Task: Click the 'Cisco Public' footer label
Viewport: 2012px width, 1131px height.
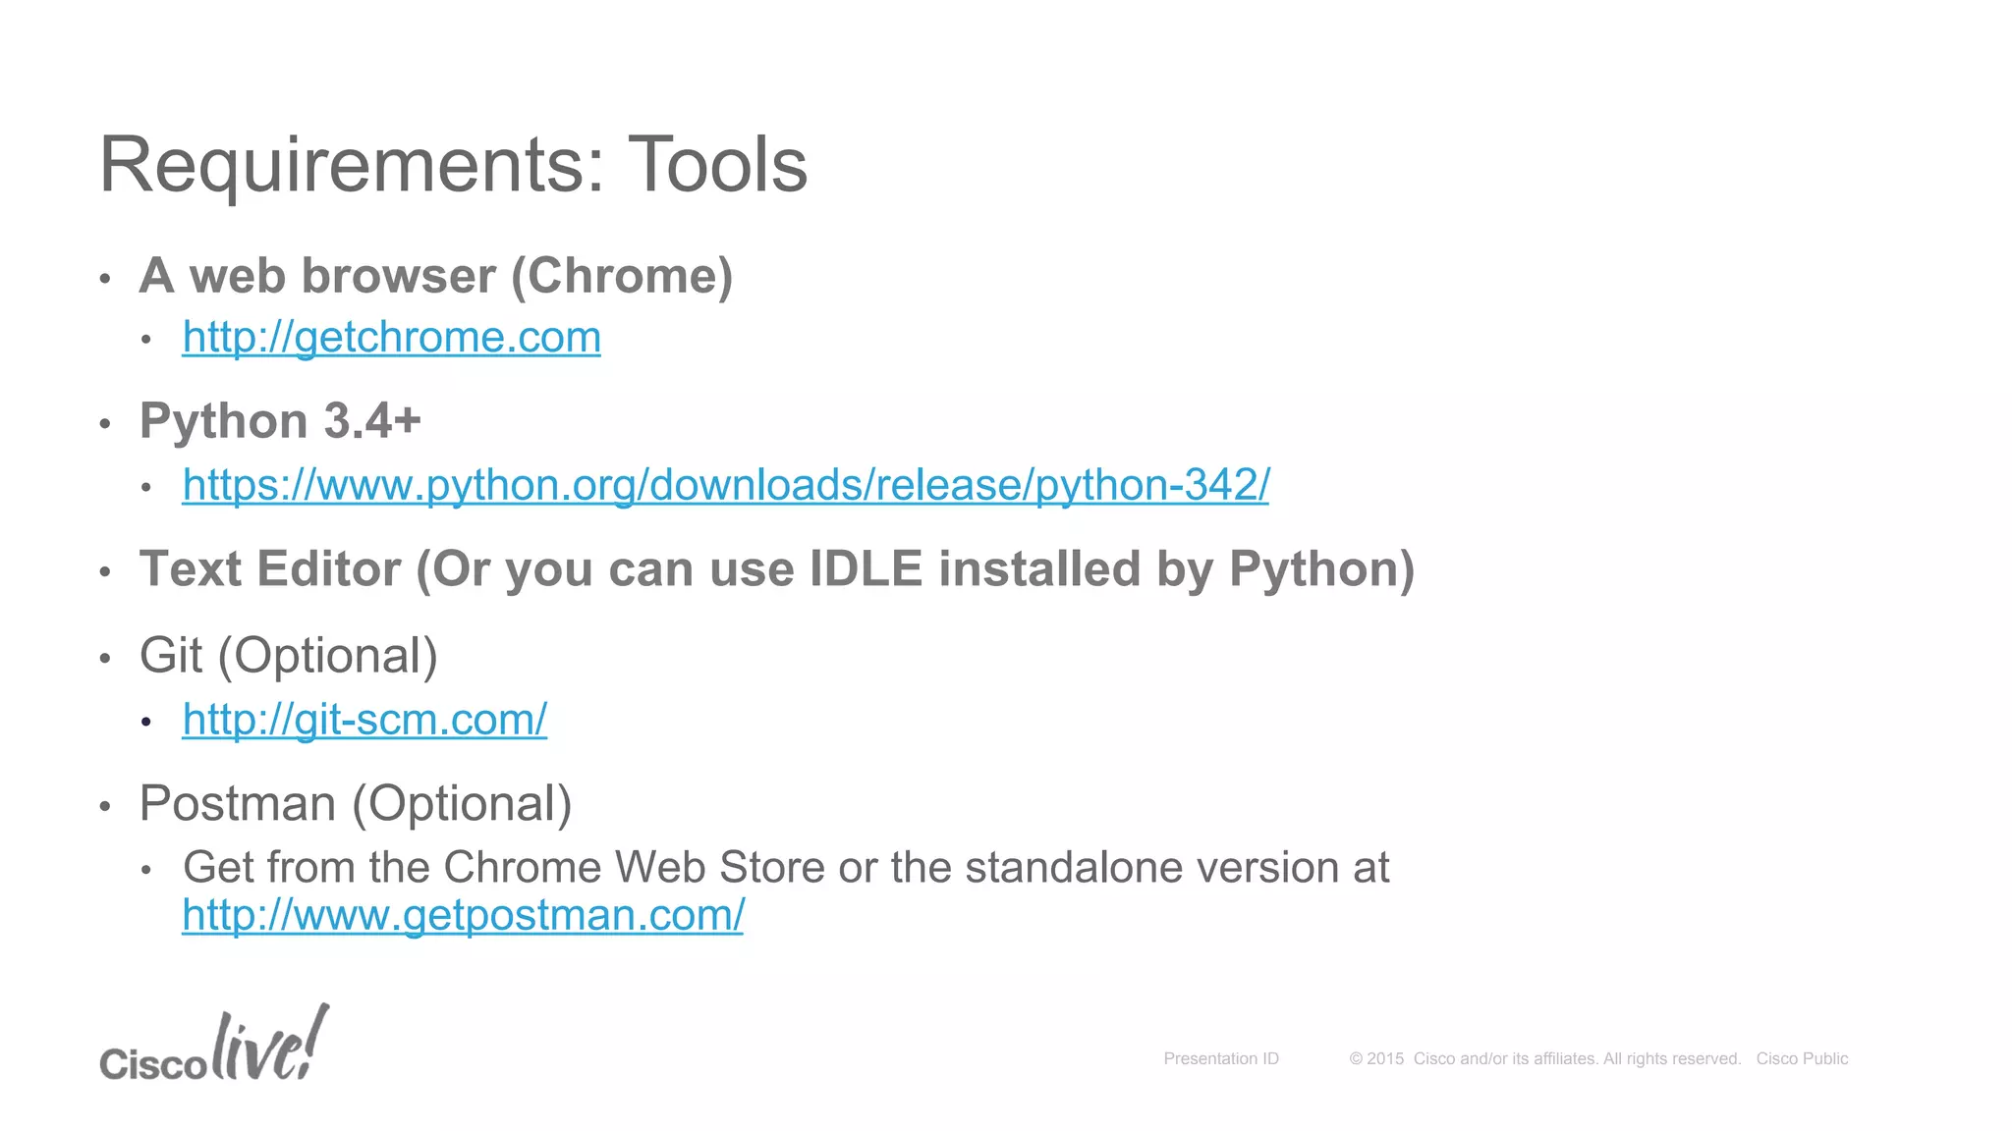Action: coord(1802,1058)
